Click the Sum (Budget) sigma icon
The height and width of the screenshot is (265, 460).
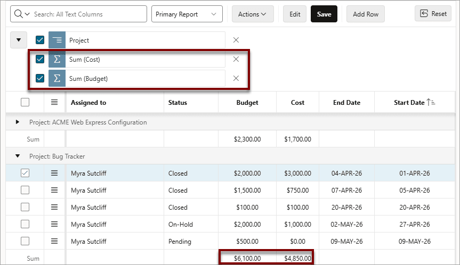(x=57, y=78)
